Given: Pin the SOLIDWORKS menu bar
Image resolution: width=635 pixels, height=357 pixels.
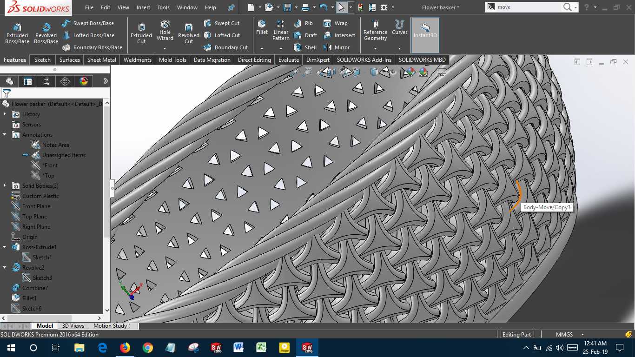Looking at the screenshot, I should (x=232, y=7).
